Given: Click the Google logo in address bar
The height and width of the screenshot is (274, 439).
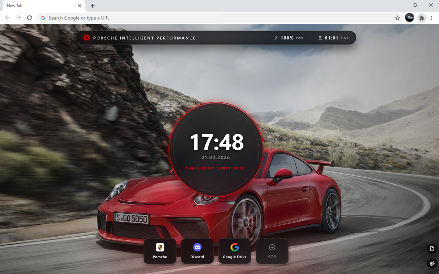Looking at the screenshot, I should point(43,18).
